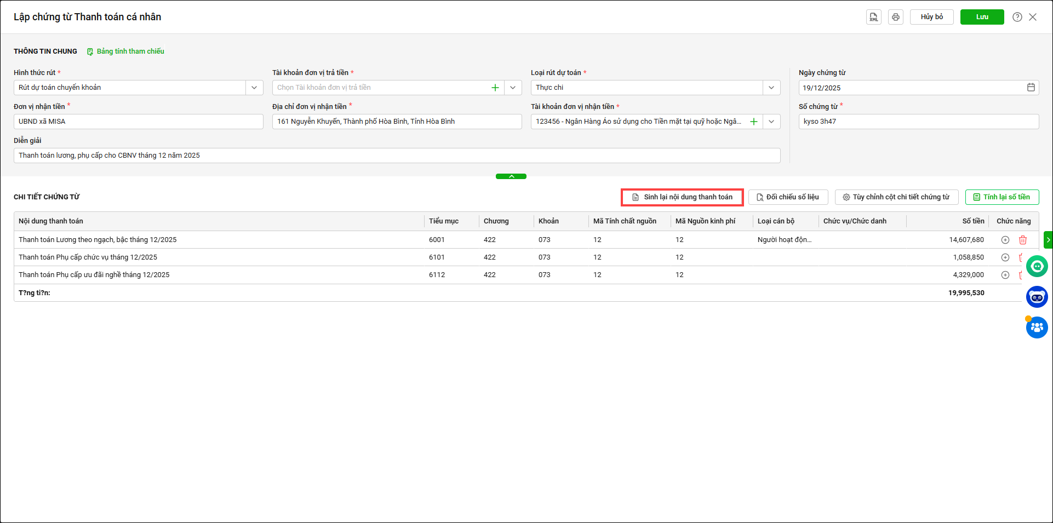Add row below Phụ cấp chức vụ line
1053x523 pixels.
tap(1005, 257)
